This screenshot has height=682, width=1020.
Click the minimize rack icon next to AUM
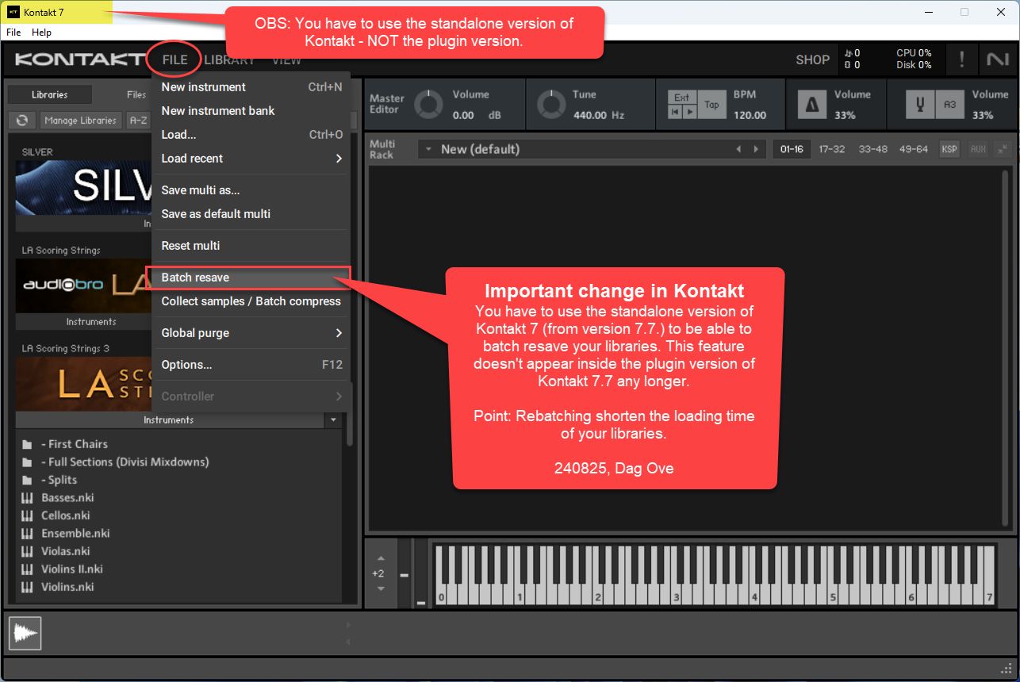click(x=1003, y=148)
